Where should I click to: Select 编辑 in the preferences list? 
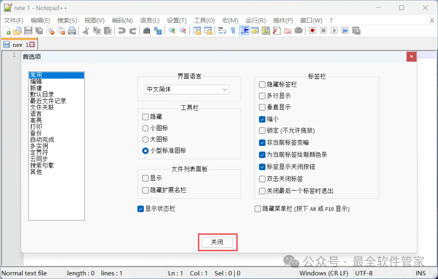click(36, 81)
